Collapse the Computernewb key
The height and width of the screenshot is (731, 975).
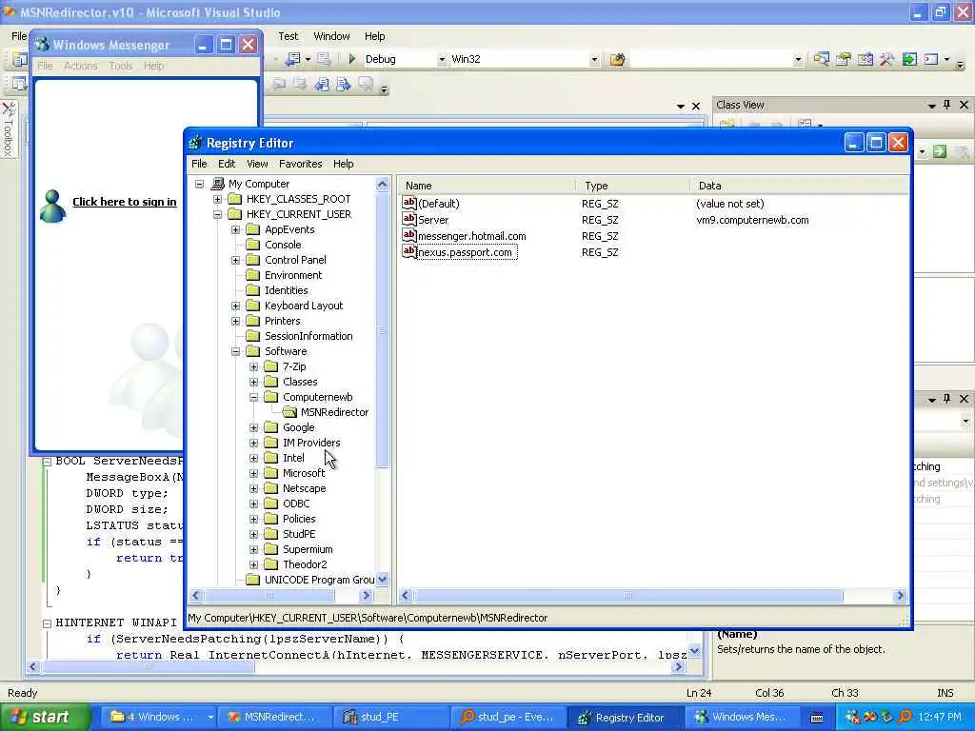click(253, 397)
